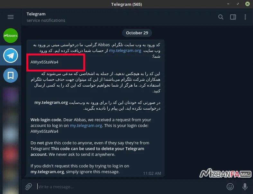Select the blurred purple chat avatar
The width and height of the screenshot is (253, 194).
(x=11, y=95)
